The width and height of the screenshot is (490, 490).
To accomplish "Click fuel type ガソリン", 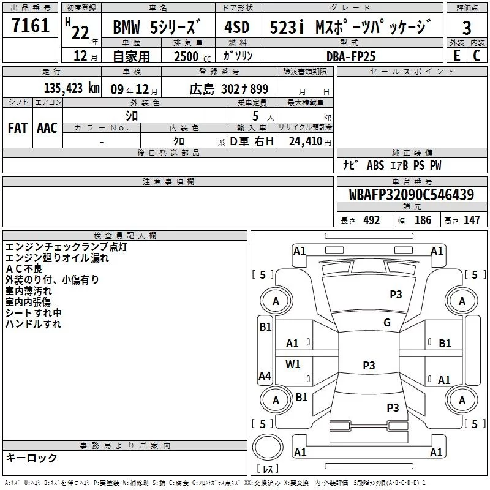I will tap(238, 56).
